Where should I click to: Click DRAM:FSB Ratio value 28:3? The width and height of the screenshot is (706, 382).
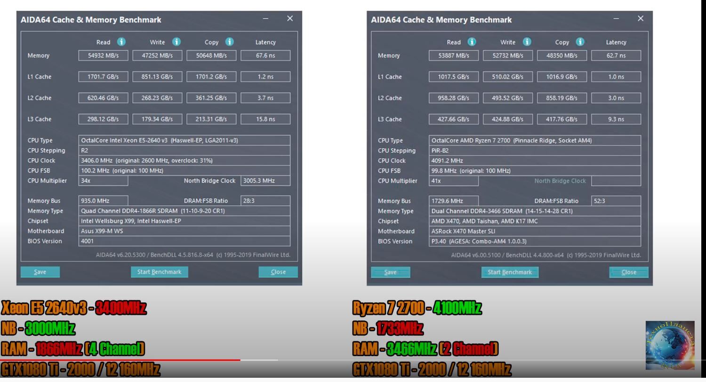tap(265, 201)
